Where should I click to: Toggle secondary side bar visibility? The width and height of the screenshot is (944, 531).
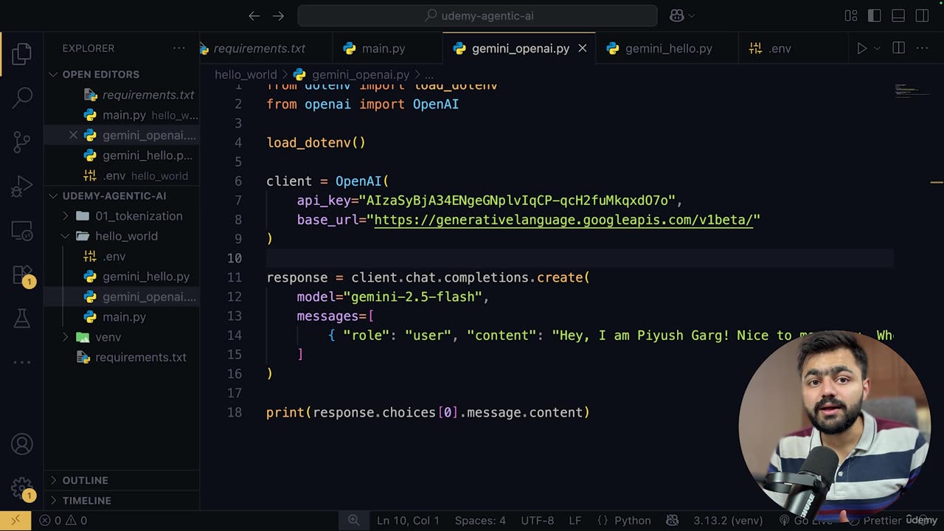point(922,15)
